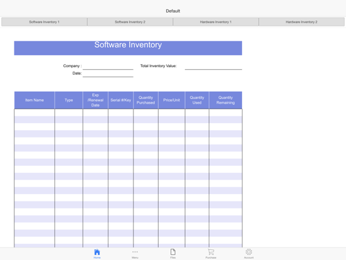
Task: Click the Default title at top
Action: pos(173,11)
